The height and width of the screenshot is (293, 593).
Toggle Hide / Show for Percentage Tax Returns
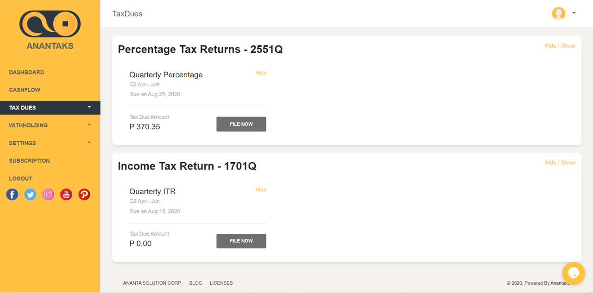(560, 46)
